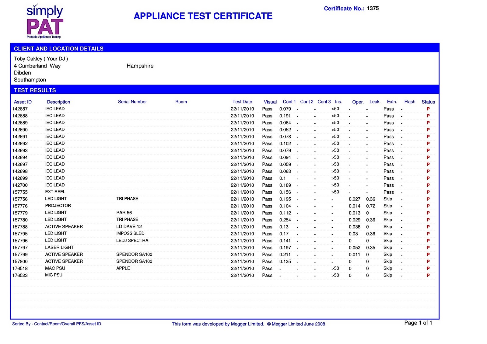This screenshot has width=487, height=344.
Task: Select serial number LD DAVE 12
Action: pyautogui.click(x=129, y=227)
